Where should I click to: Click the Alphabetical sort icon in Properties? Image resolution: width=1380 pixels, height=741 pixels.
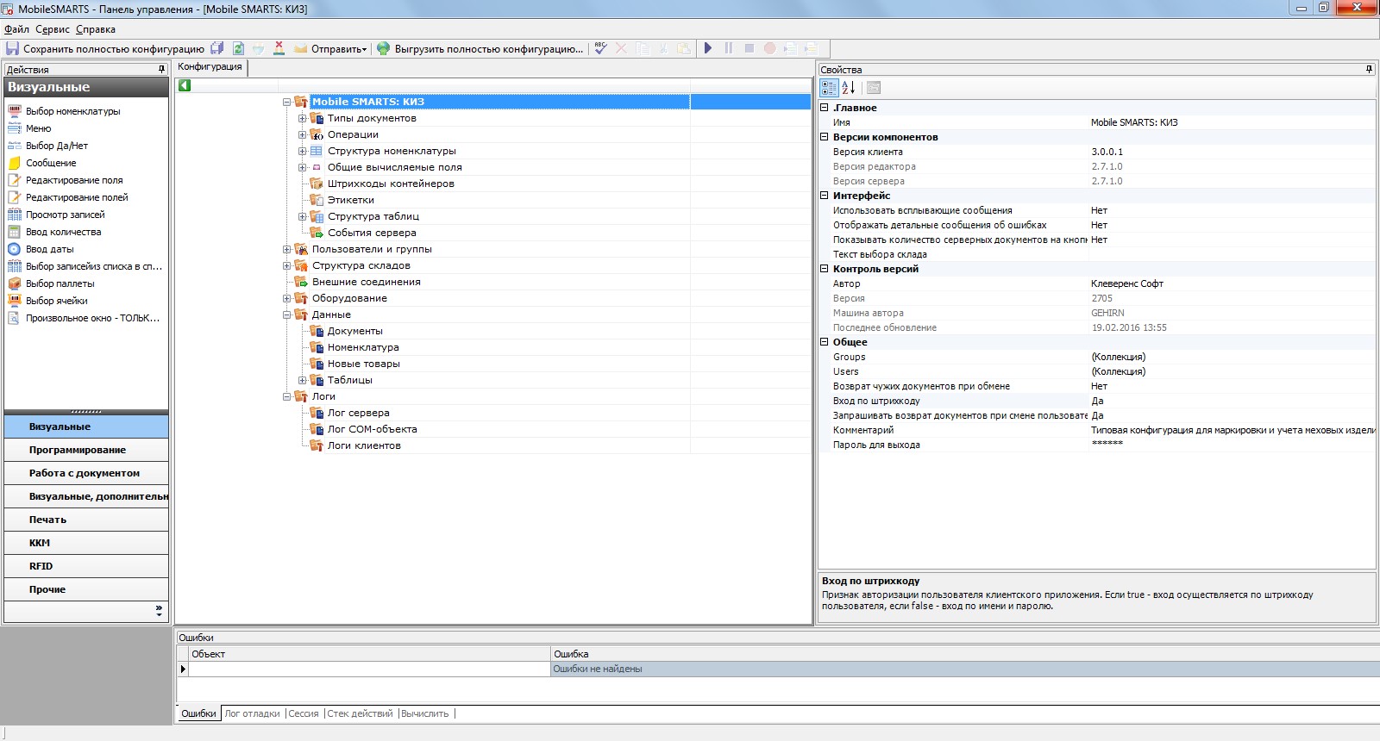[x=849, y=87]
